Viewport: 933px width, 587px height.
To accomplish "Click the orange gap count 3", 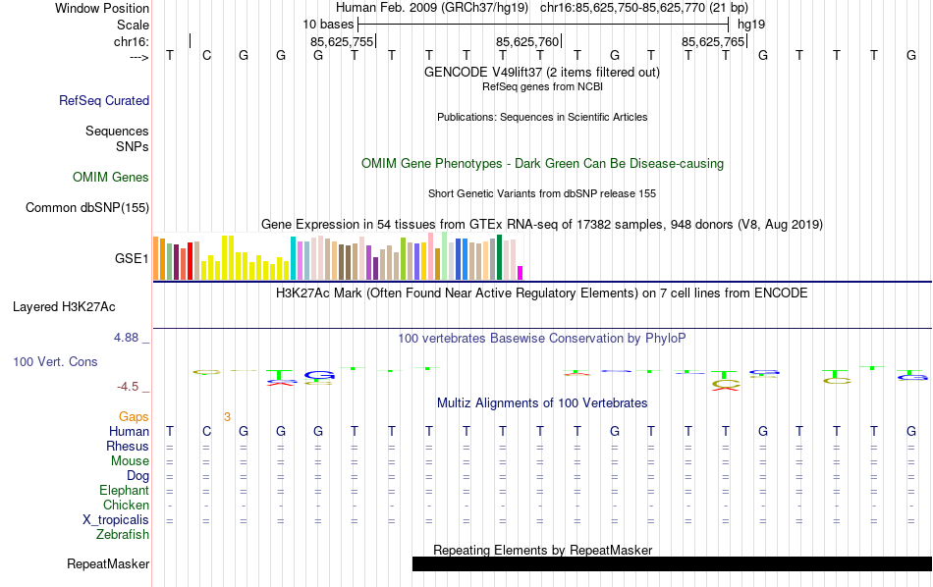I will pyautogui.click(x=227, y=417).
